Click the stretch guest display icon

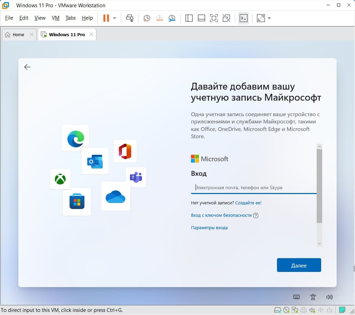(261, 18)
